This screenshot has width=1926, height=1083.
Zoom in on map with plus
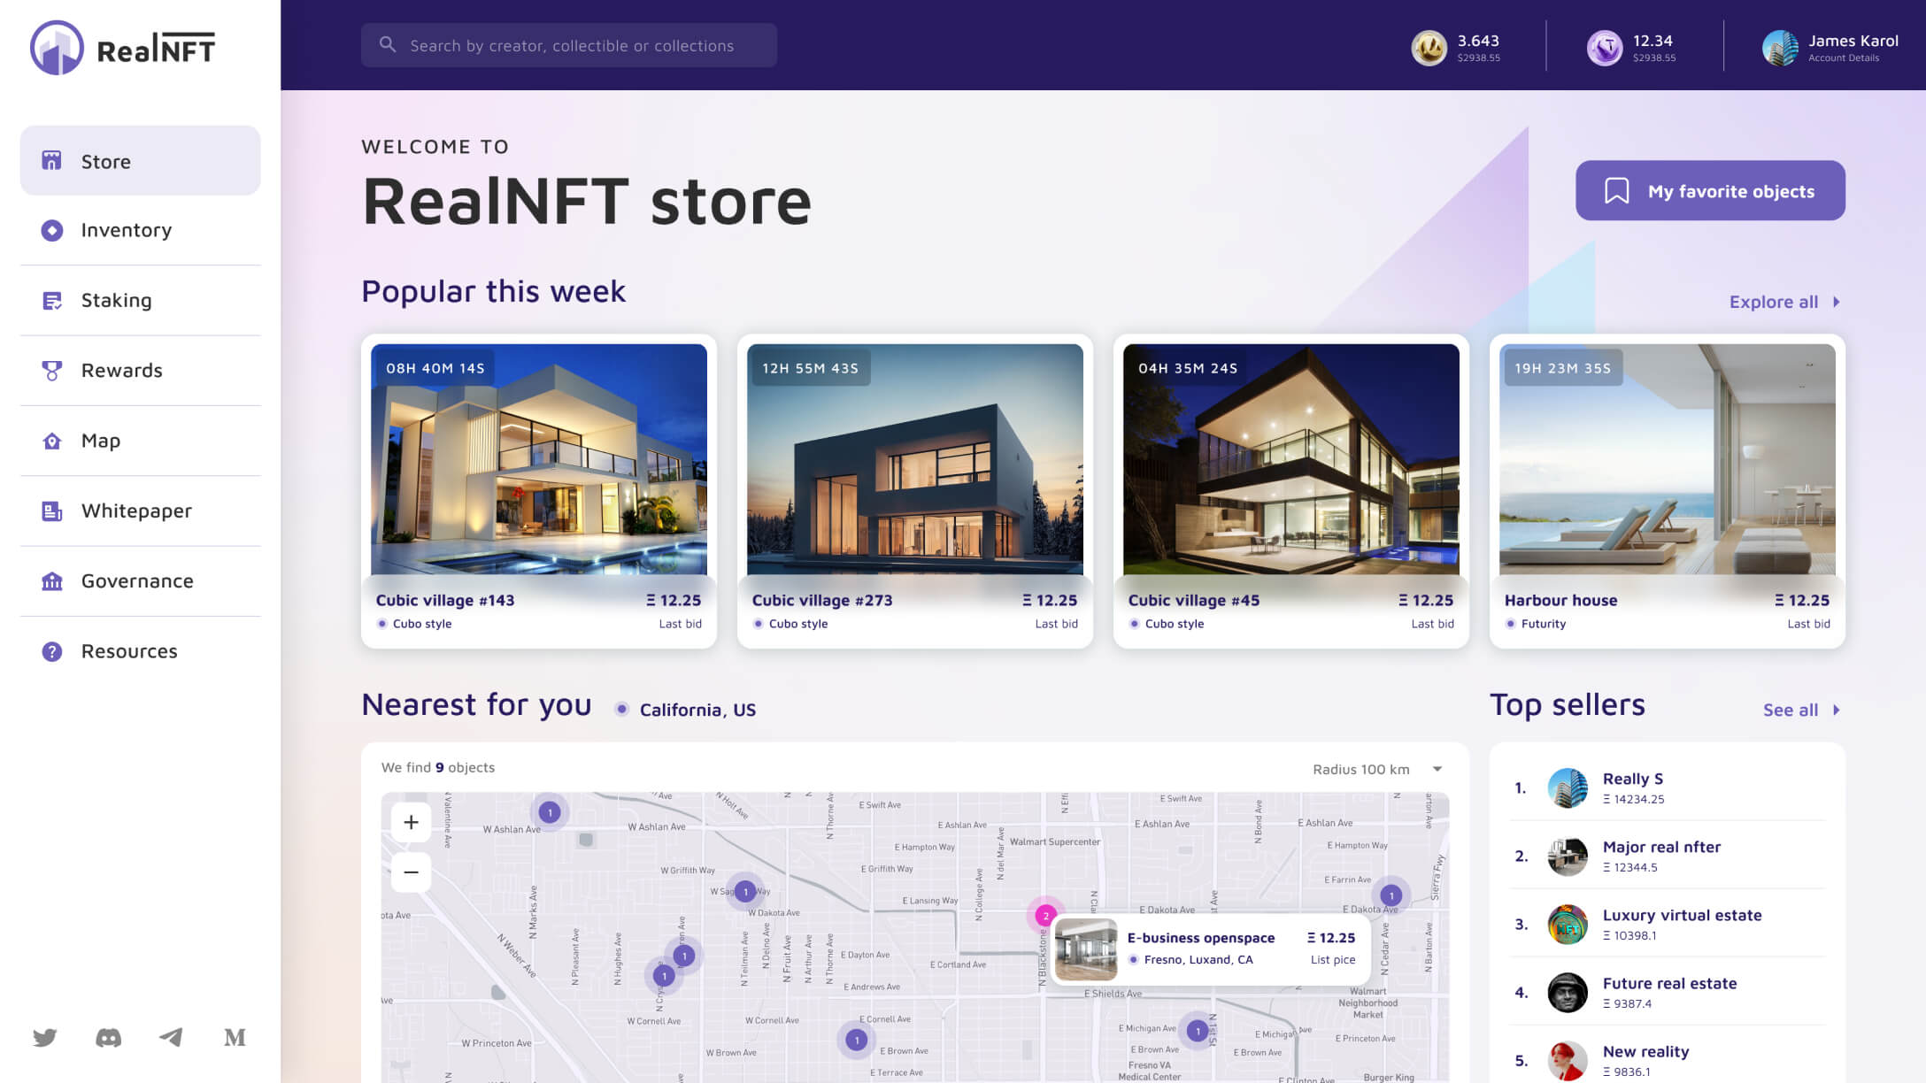(x=411, y=822)
